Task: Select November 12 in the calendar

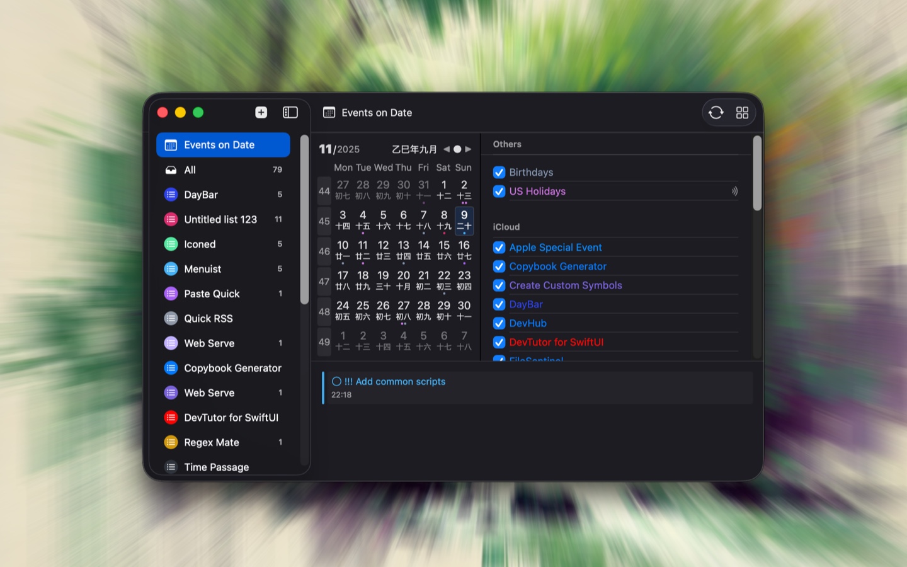Action: pyautogui.click(x=383, y=251)
